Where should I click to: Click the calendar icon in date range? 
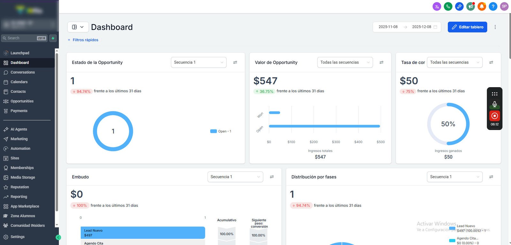(435, 27)
